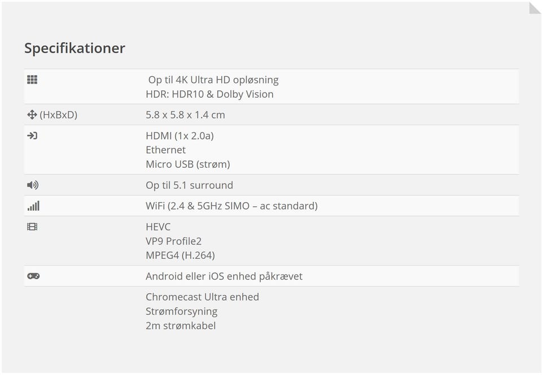Click the Op til 5.1 surround text
The width and height of the screenshot is (542, 378).
pyautogui.click(x=189, y=185)
